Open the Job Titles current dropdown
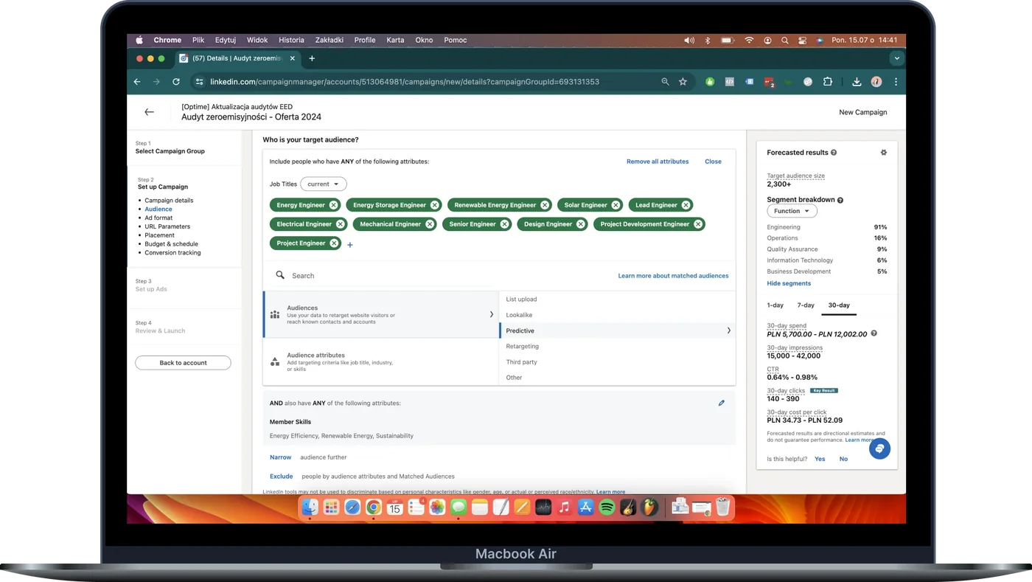Image resolution: width=1032 pixels, height=582 pixels. point(324,184)
